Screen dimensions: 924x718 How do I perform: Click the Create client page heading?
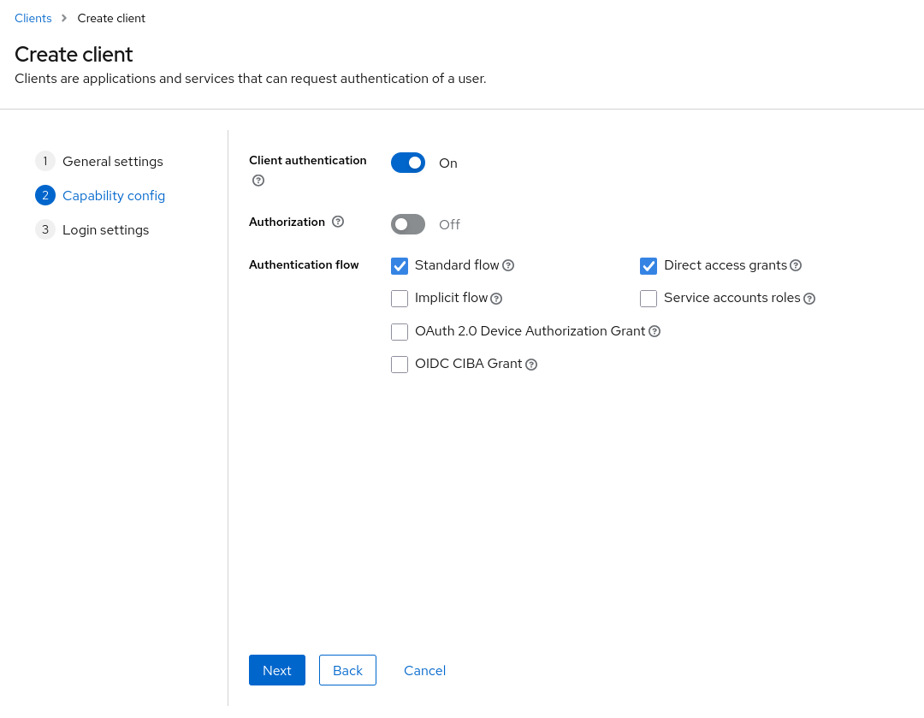[74, 54]
